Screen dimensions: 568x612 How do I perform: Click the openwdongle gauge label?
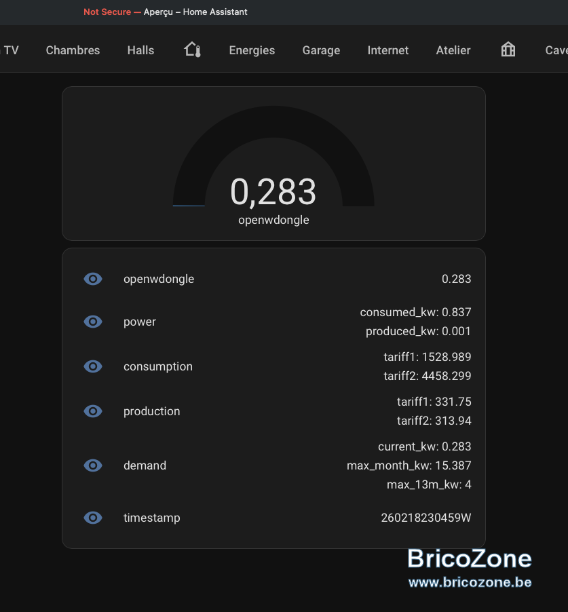coord(273,220)
